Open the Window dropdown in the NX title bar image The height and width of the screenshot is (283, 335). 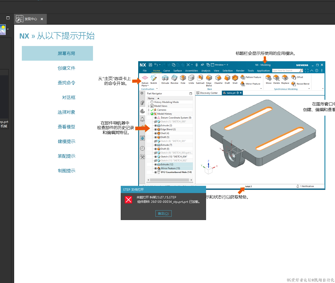point(220,65)
